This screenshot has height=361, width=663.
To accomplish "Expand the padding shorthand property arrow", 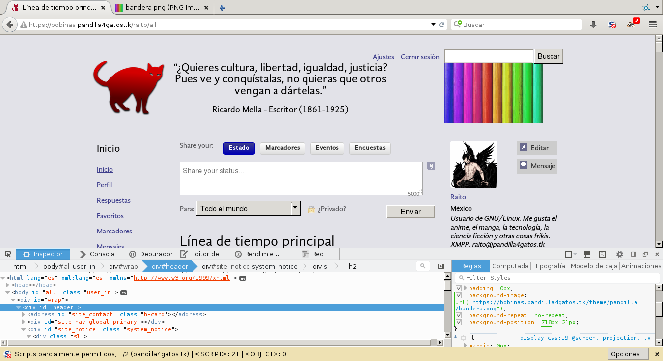I will click(x=465, y=288).
